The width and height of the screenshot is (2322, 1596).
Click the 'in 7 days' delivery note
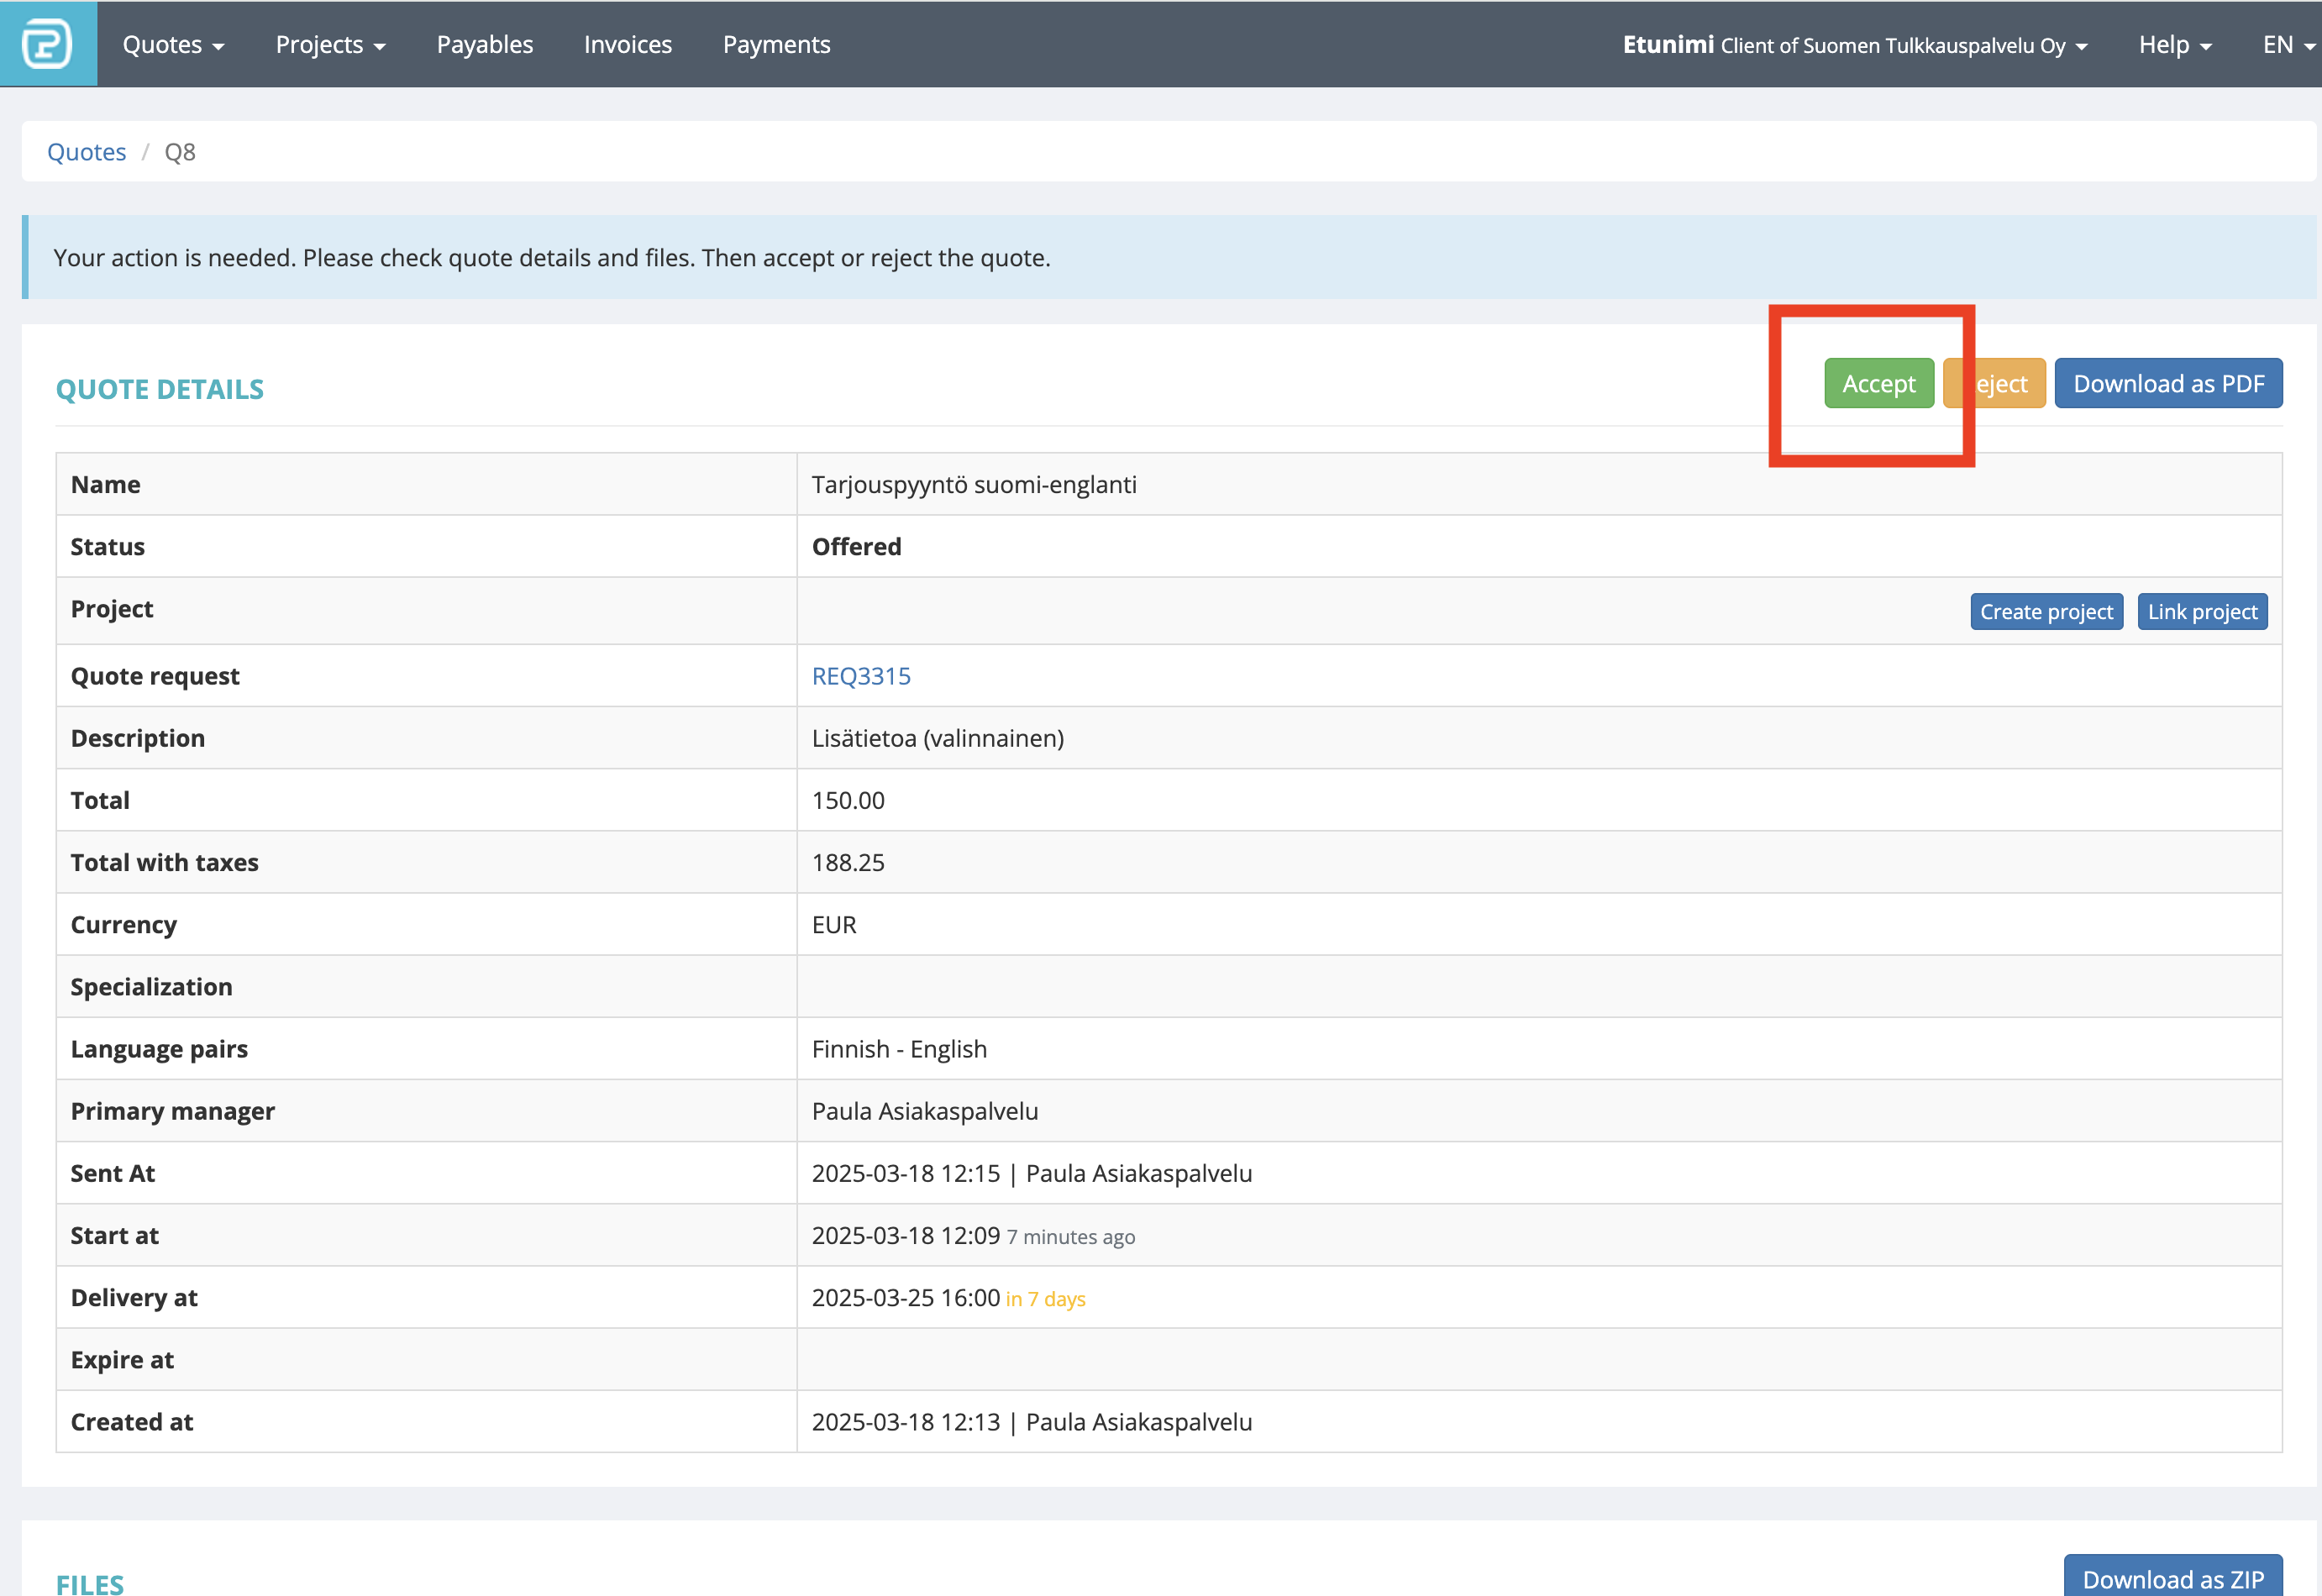click(1046, 1299)
